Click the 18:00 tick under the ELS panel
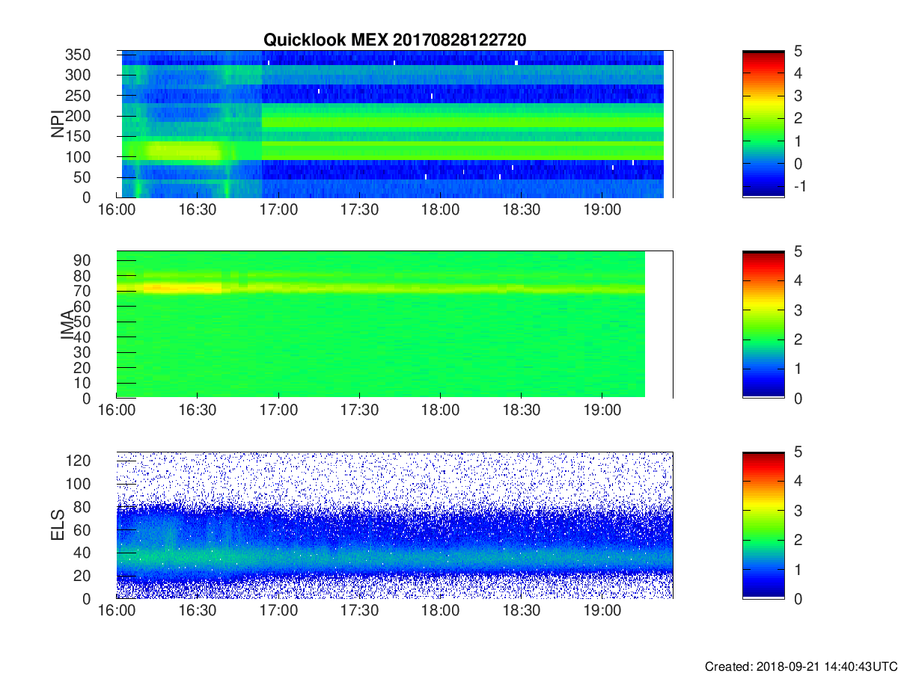The height and width of the screenshot is (673, 898). (440, 610)
